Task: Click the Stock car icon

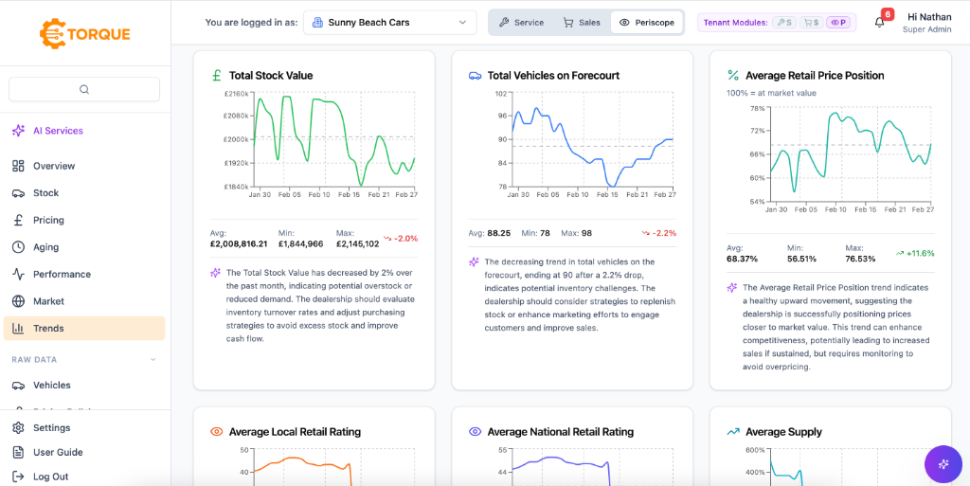Action: (18, 193)
